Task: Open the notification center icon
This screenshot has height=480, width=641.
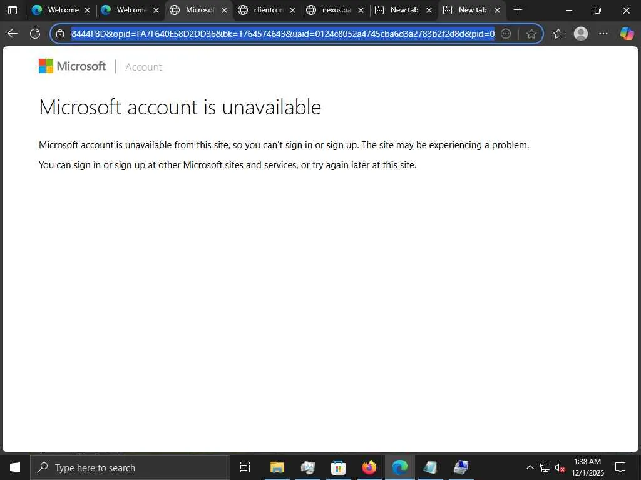Action: 620,467
